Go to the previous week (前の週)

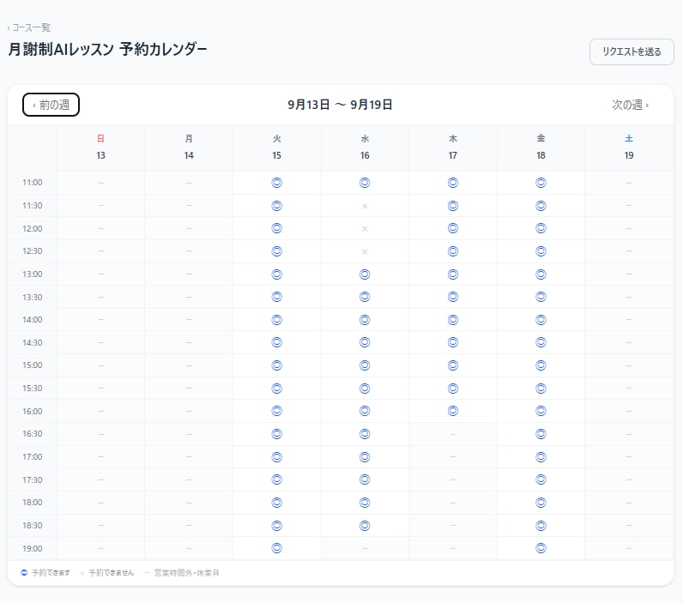click(51, 105)
